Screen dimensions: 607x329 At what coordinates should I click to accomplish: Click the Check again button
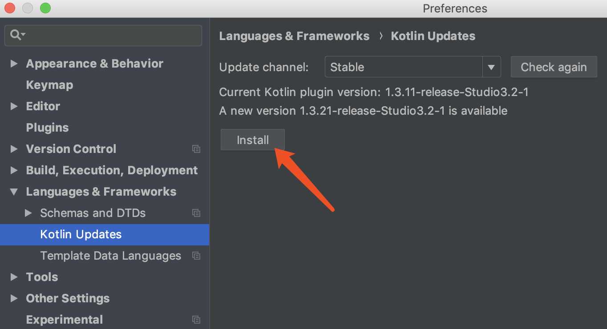(554, 67)
